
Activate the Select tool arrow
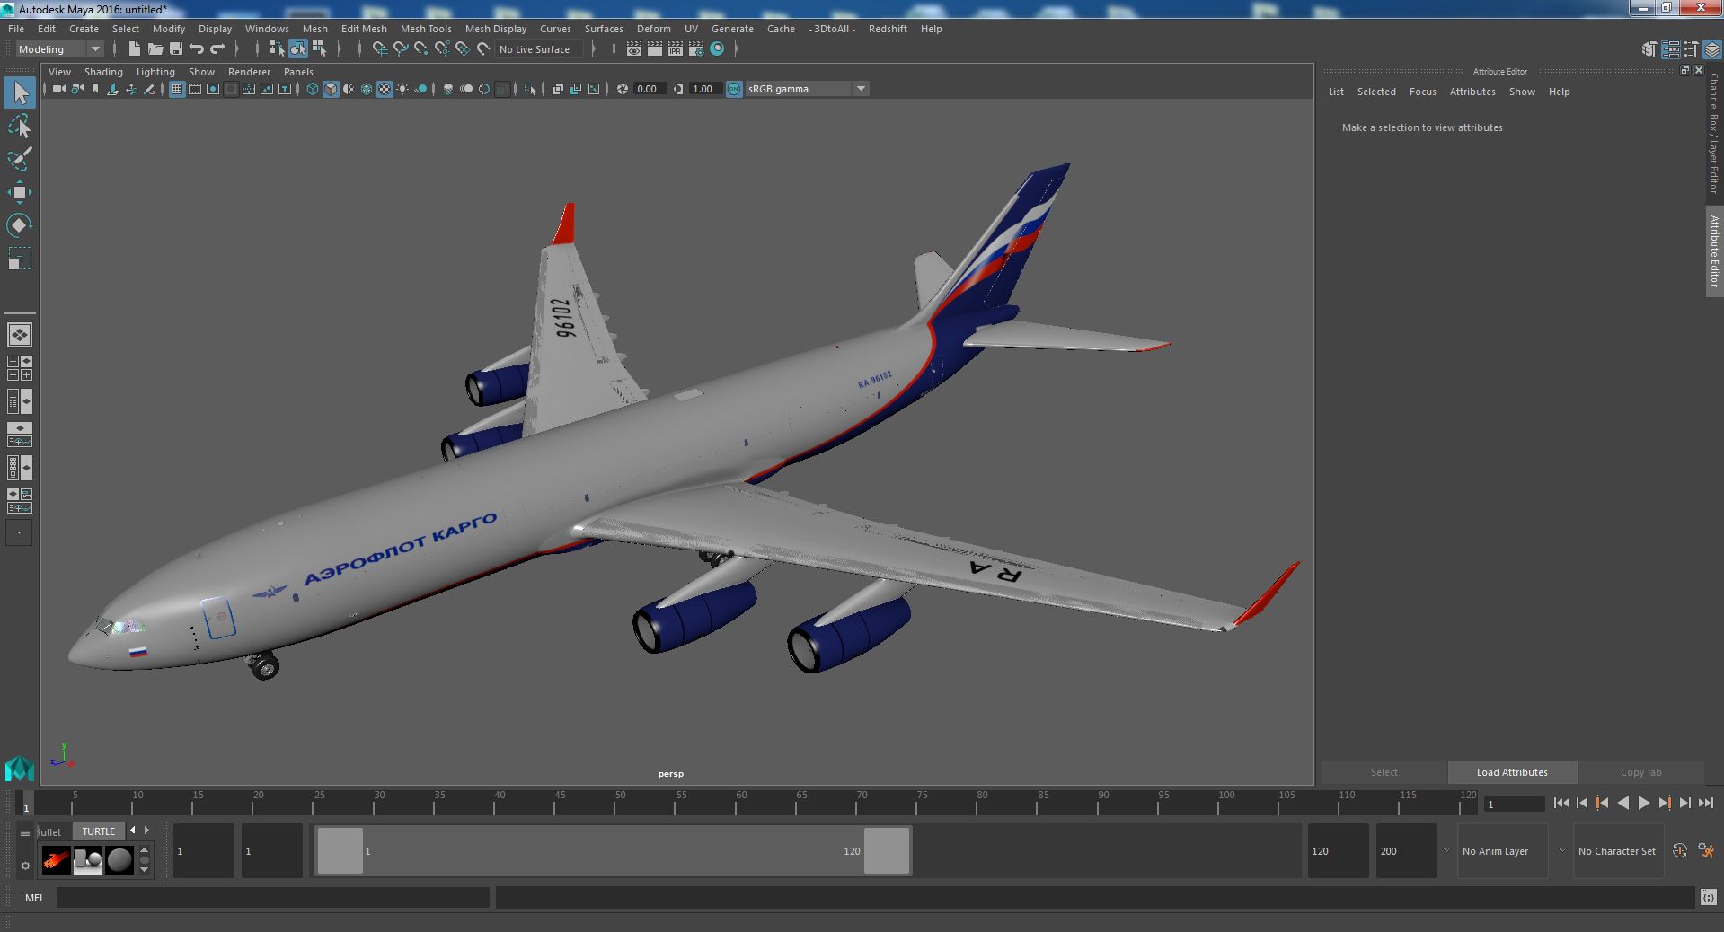point(20,92)
